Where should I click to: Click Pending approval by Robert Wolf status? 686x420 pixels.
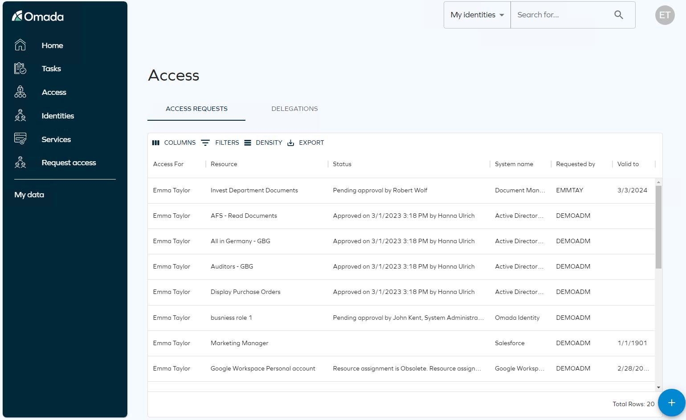[x=380, y=190]
